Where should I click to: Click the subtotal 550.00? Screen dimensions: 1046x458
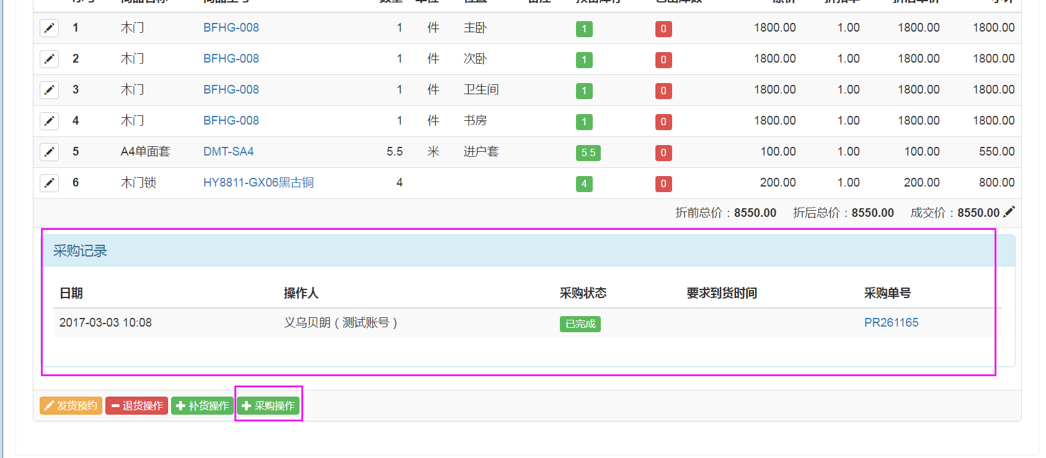tap(997, 151)
